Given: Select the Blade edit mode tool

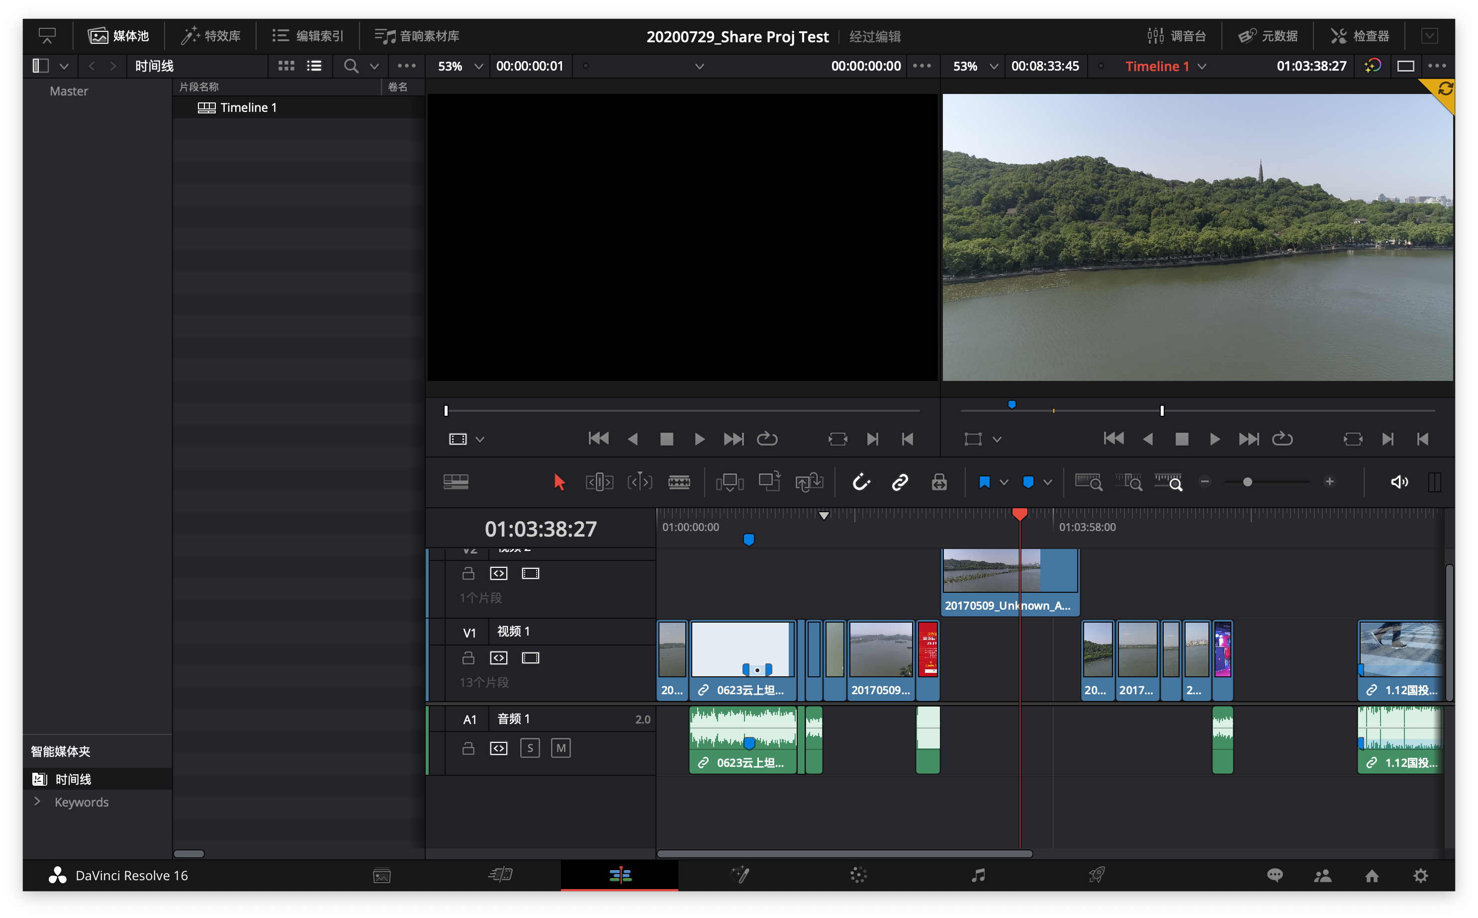Looking at the screenshot, I should [679, 482].
